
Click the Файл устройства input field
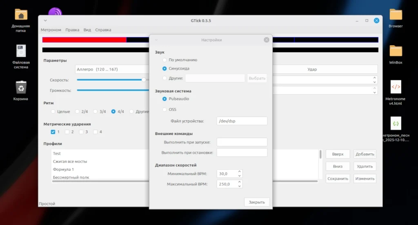(242, 121)
